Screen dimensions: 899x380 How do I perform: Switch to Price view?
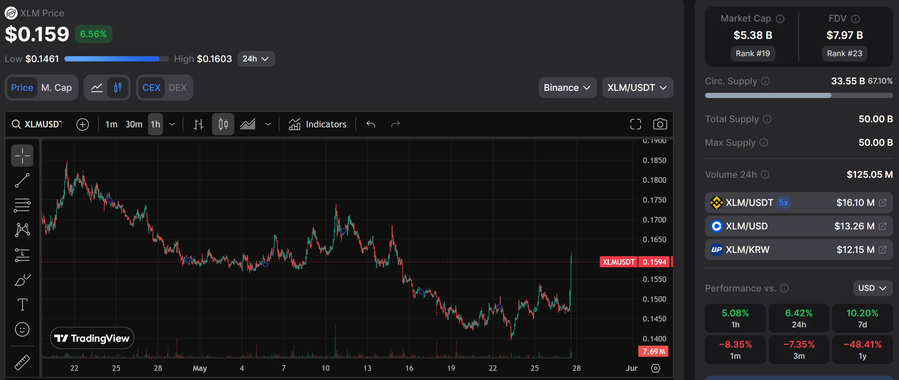[22, 88]
